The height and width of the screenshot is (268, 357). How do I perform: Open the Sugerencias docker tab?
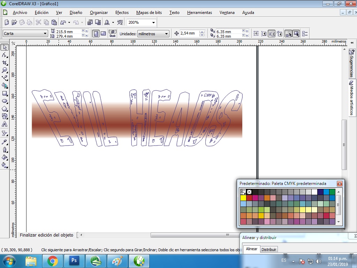[x=352, y=64]
